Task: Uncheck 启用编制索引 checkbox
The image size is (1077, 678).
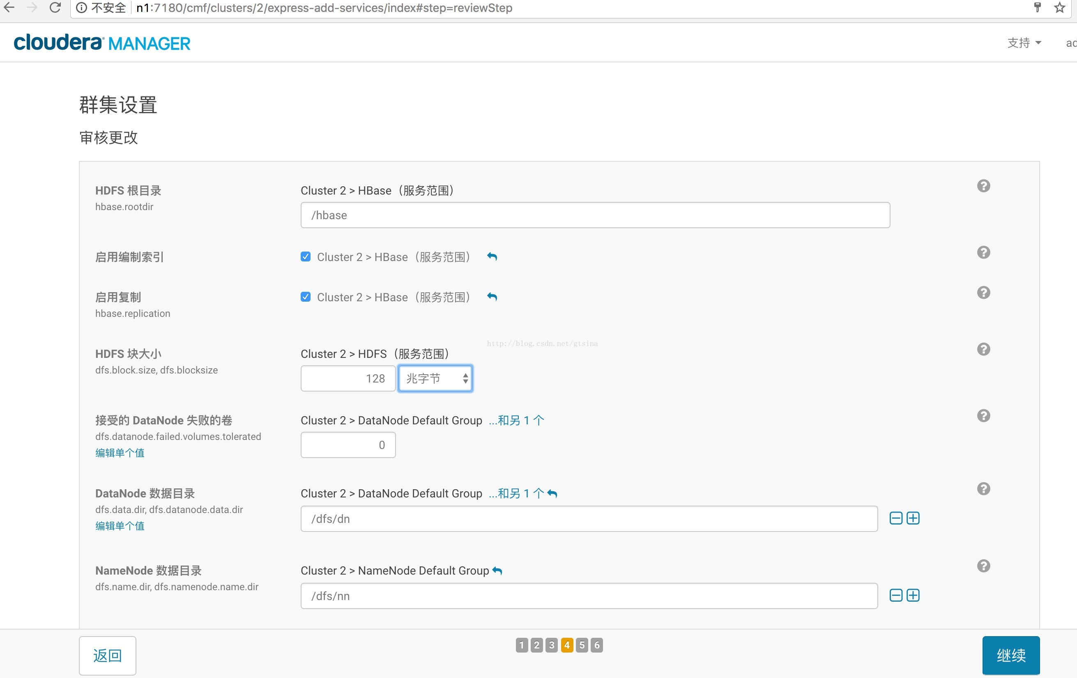Action: pyautogui.click(x=306, y=257)
